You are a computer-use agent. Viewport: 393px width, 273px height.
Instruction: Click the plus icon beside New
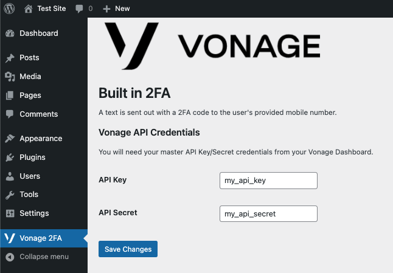(106, 9)
